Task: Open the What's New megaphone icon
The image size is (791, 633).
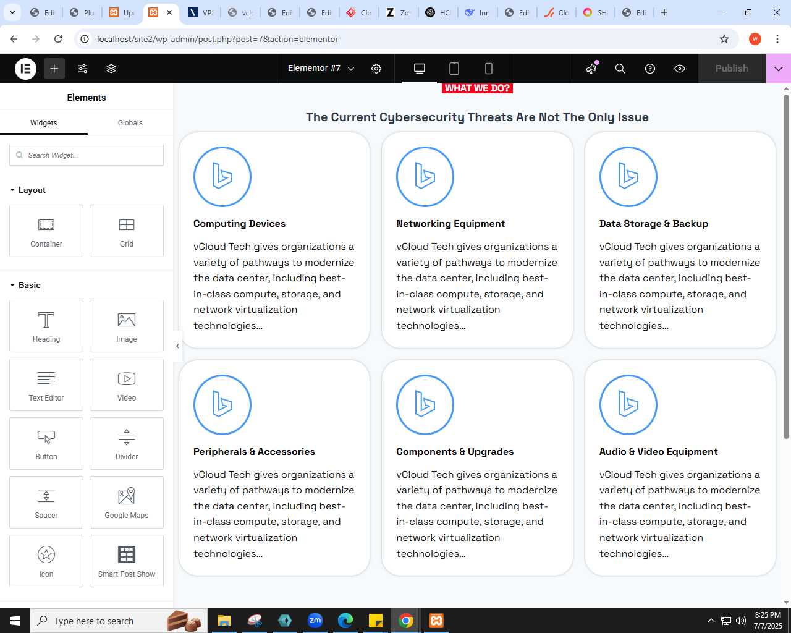Action: coord(592,69)
